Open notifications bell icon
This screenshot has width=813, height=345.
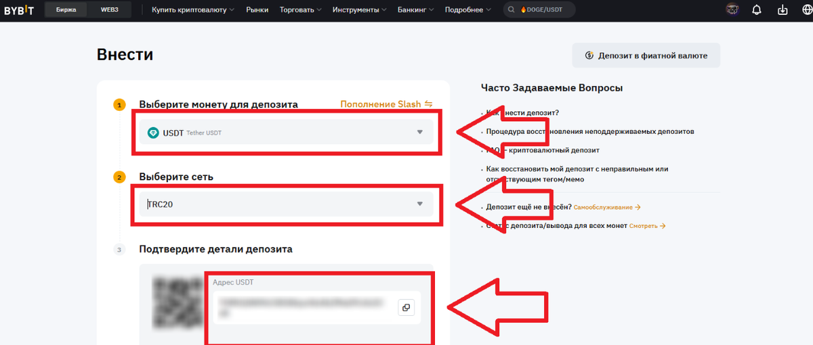point(757,10)
